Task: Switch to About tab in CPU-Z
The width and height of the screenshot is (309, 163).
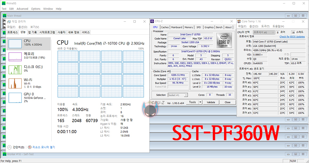Action: 228,27
